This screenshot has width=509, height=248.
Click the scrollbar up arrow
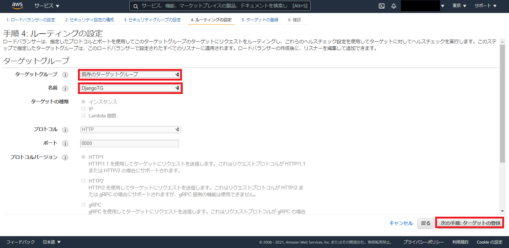[503, 41]
